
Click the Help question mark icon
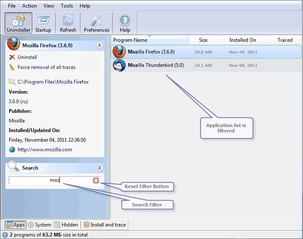tap(124, 20)
